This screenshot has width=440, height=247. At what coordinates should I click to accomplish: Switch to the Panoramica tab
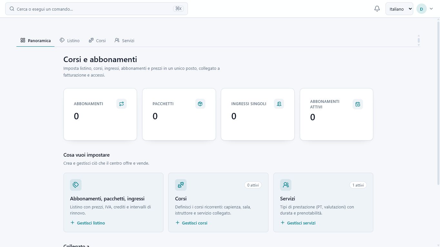pos(35,41)
